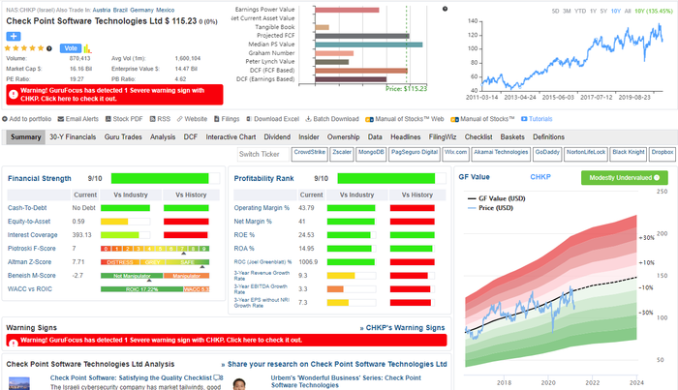Image resolution: width=678 pixels, height=390 pixels.
Task: Open Tutorials videos
Action: pos(537,119)
